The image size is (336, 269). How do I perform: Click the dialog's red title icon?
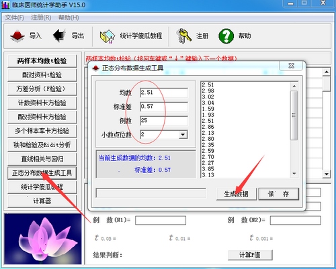point(96,68)
